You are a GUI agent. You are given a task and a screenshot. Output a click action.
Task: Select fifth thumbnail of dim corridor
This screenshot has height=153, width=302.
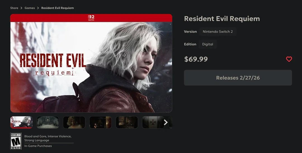pyautogui.click(x=127, y=122)
